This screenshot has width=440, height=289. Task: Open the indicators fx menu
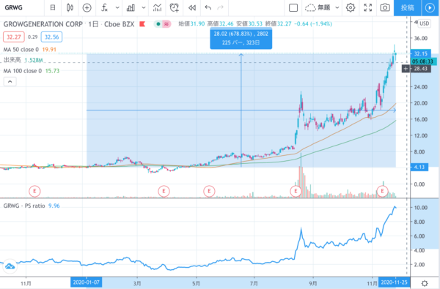(104, 7)
